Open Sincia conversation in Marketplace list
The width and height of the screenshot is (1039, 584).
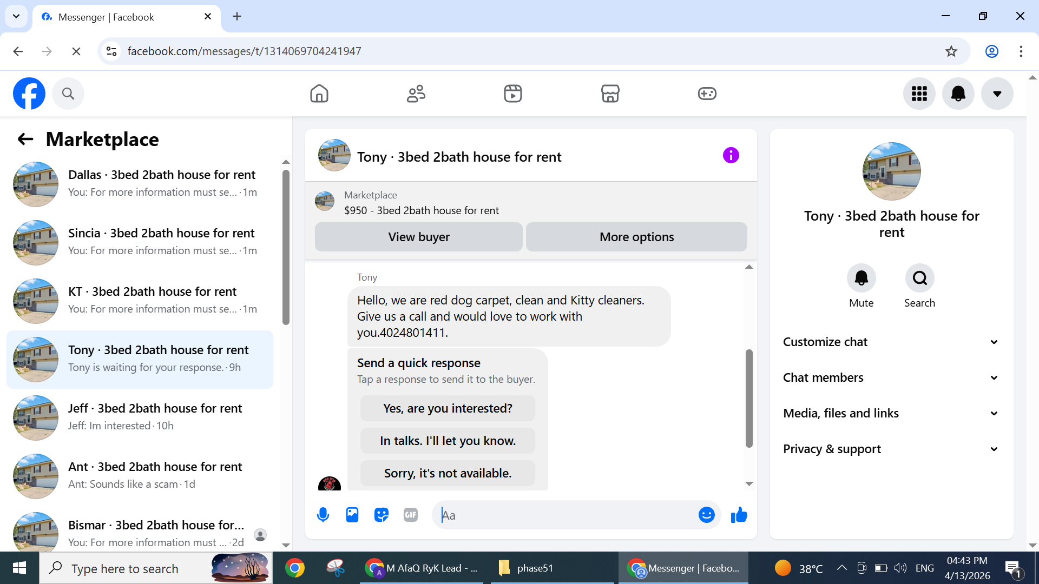[x=140, y=242]
